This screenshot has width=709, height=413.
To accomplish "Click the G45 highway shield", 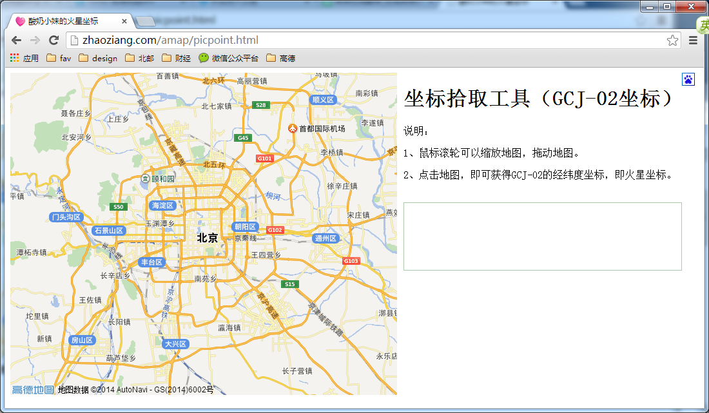I will [x=243, y=138].
